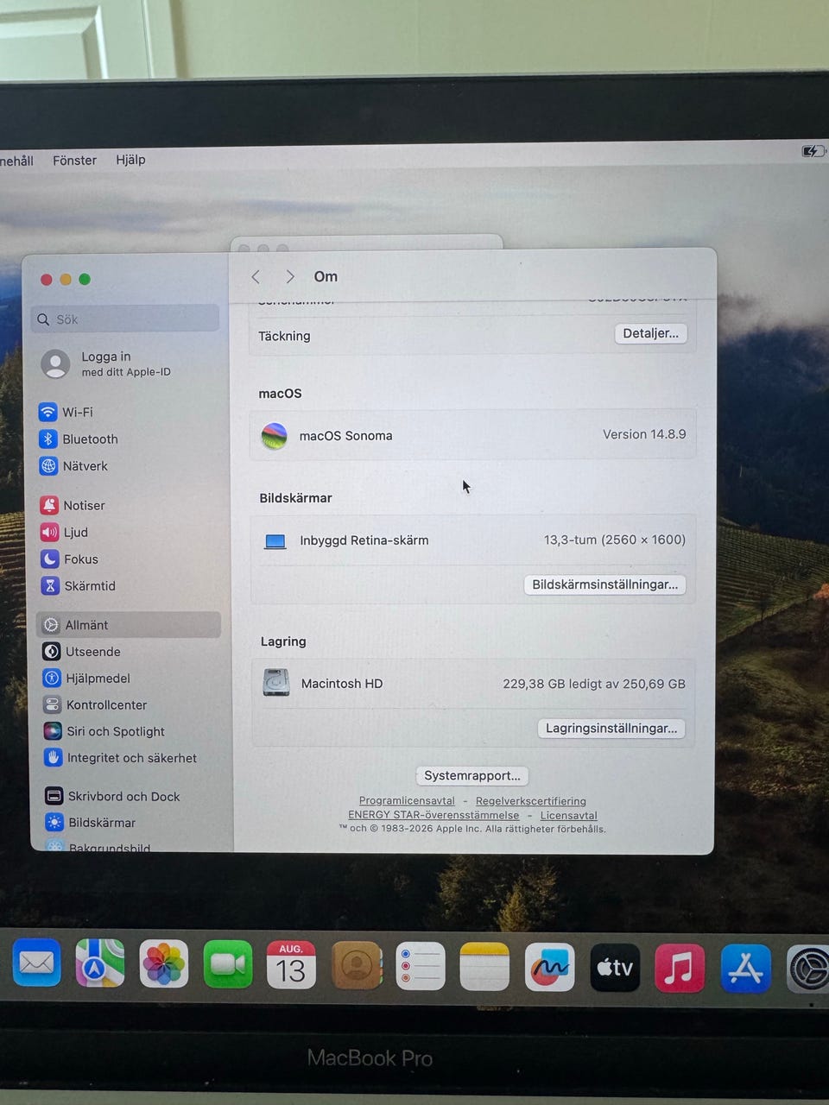Open ENERGY STAR-överensstämmelse link

(433, 814)
